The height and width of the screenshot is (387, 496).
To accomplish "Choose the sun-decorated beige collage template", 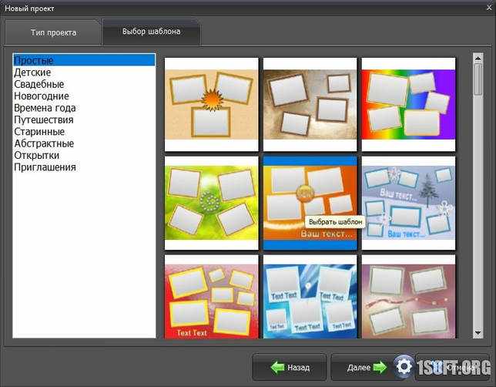I will point(212,105).
